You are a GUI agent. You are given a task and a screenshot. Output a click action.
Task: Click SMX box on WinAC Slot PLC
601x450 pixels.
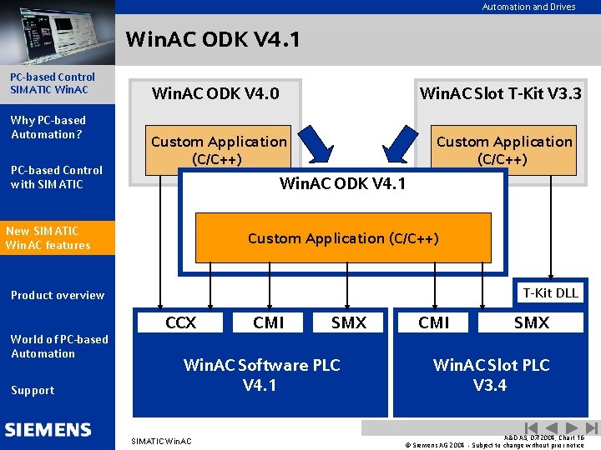531,322
